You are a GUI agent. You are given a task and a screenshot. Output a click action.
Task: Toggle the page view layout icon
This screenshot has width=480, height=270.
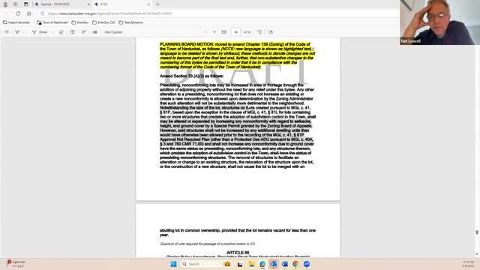tap(73, 32)
